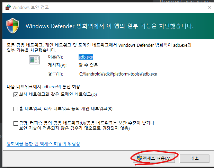Enable the public network (U) checkbox
This screenshot has height=168, width=214.
coord(16,123)
